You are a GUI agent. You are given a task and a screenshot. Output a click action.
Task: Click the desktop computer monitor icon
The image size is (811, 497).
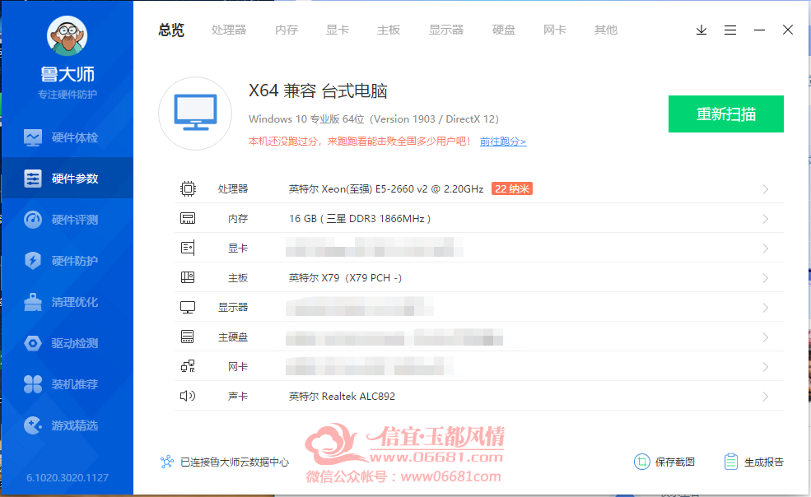click(195, 114)
